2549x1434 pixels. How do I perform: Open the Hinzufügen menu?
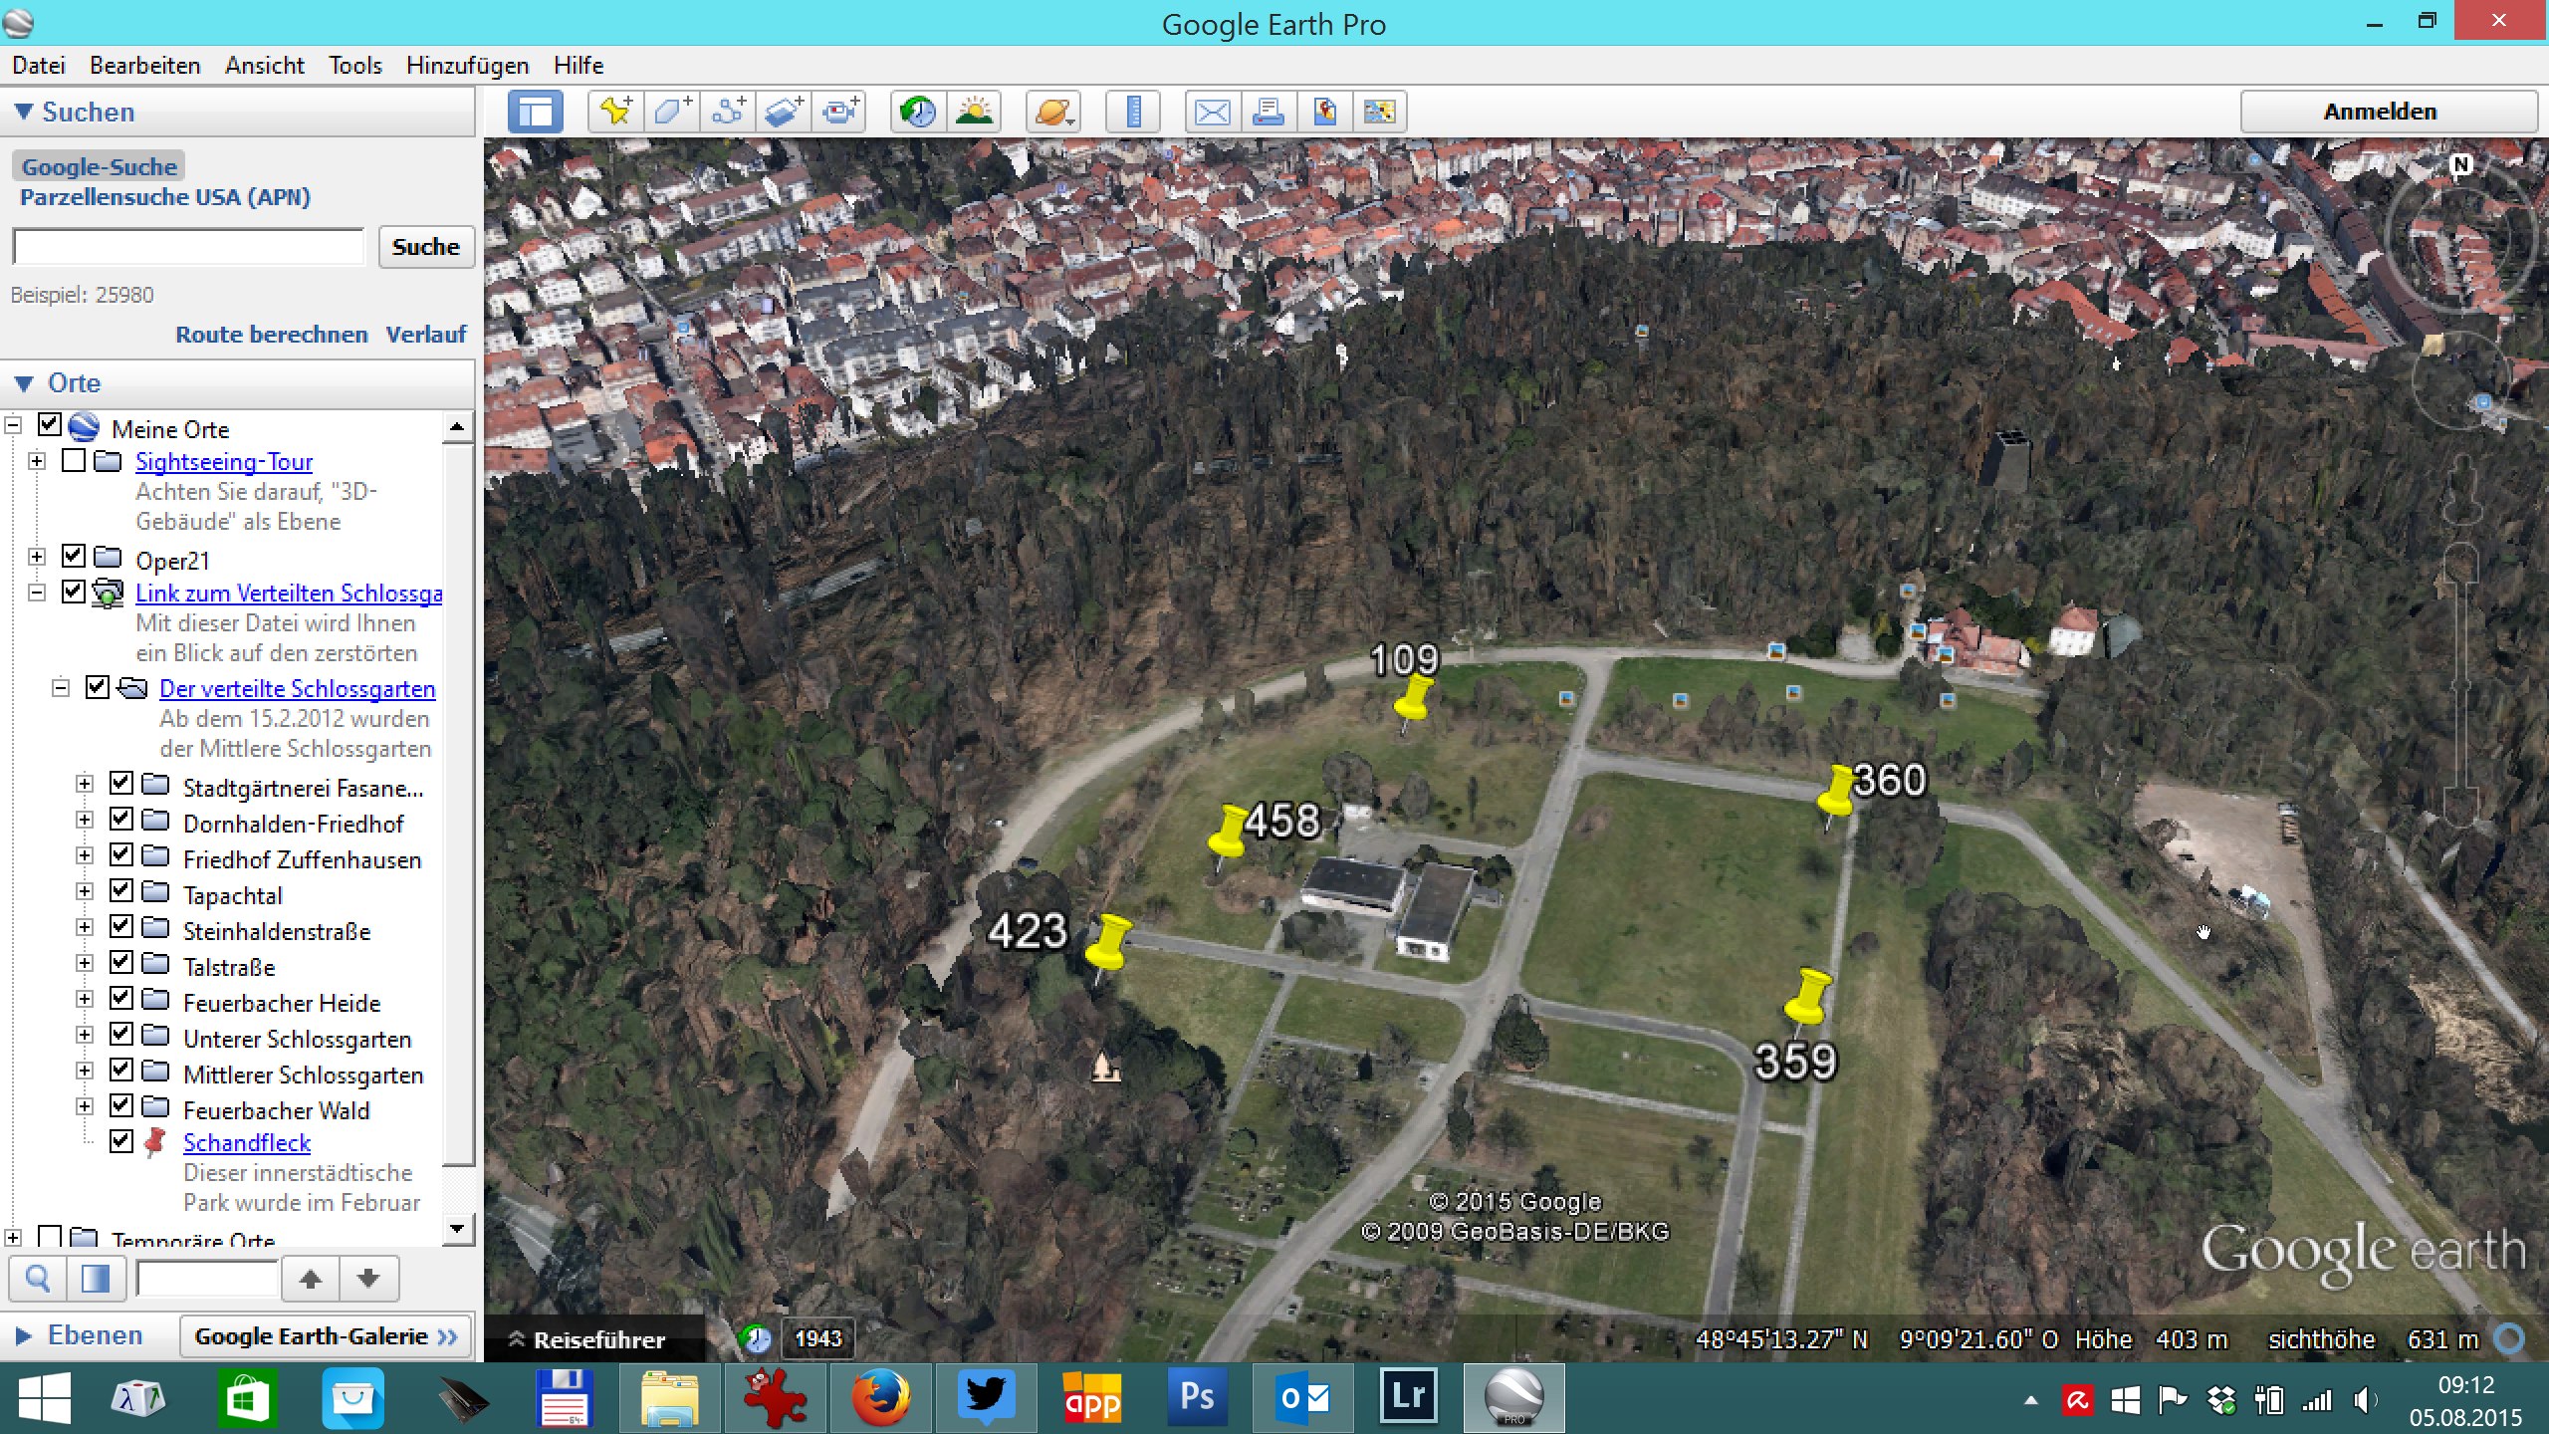[x=467, y=66]
